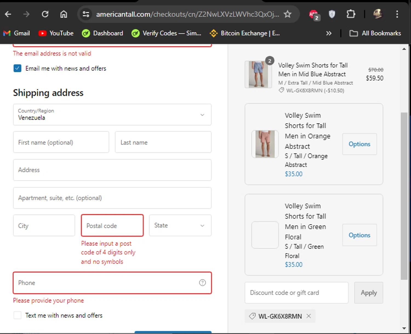Click the $59.50 price text
This screenshot has height=334, width=411.
(x=375, y=78)
